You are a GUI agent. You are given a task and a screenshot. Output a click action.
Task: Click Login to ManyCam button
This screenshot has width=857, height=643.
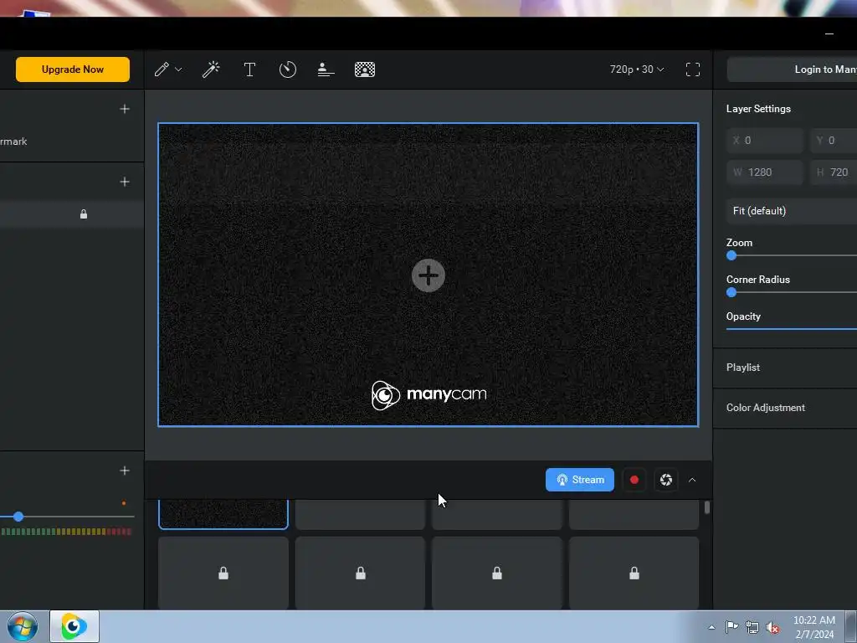792,69
